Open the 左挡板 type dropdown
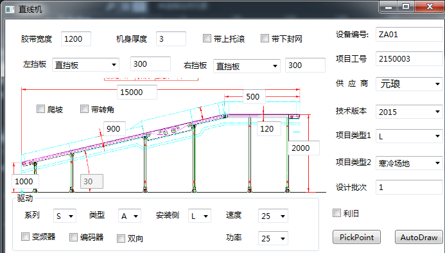 click(x=85, y=65)
